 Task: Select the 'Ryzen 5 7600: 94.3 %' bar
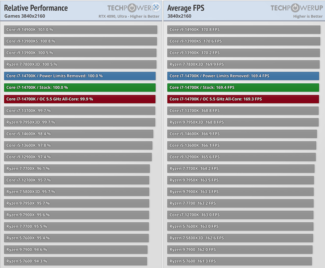click(75, 261)
